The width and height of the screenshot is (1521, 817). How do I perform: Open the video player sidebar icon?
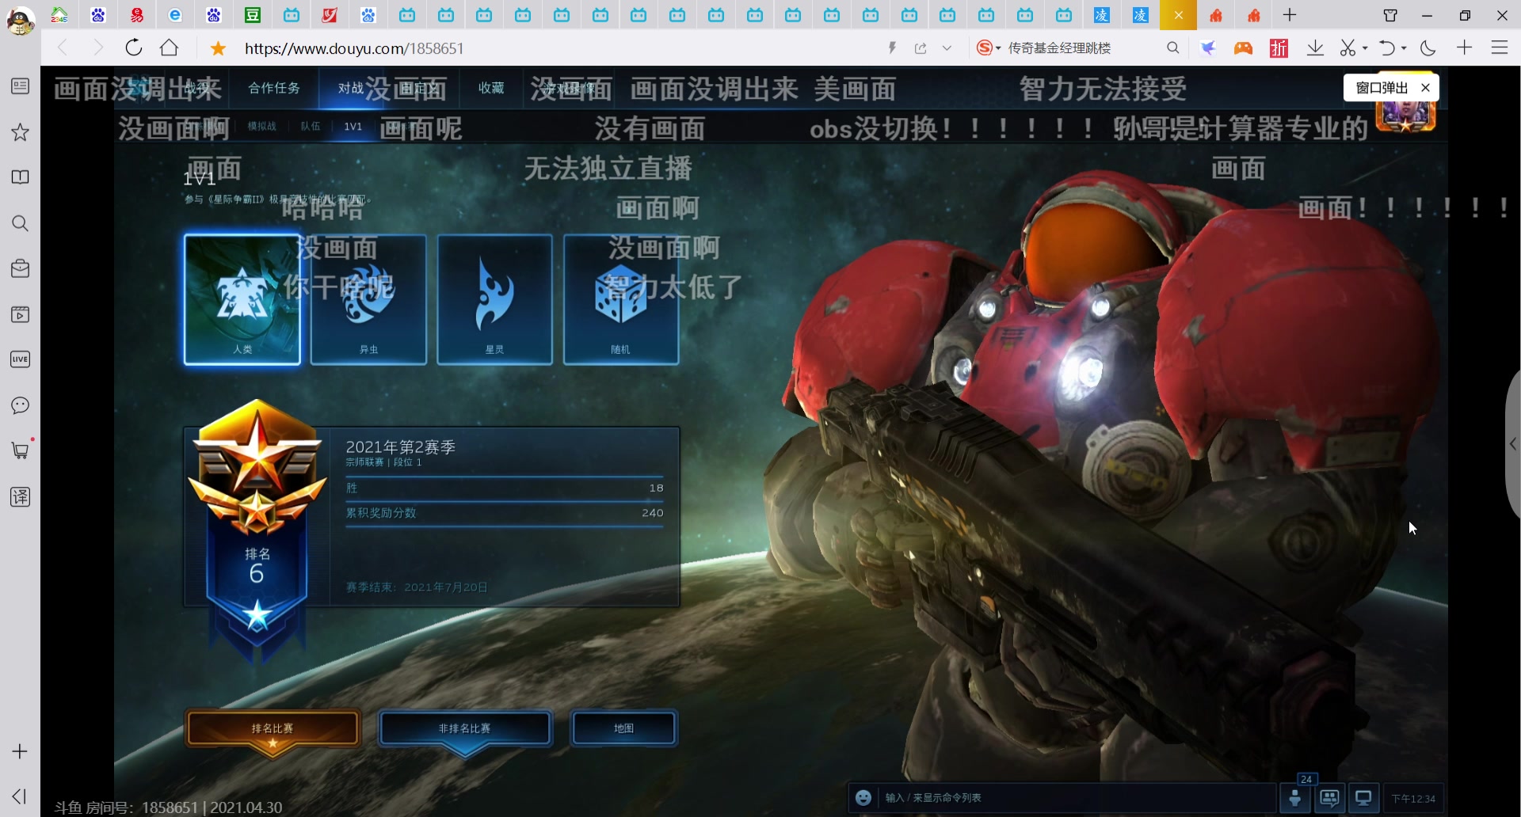21,314
